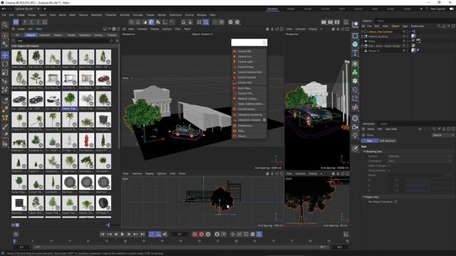Choose Interactive rendering in Corona menu
Viewport: 456px width, 256px height.
coord(249,115)
